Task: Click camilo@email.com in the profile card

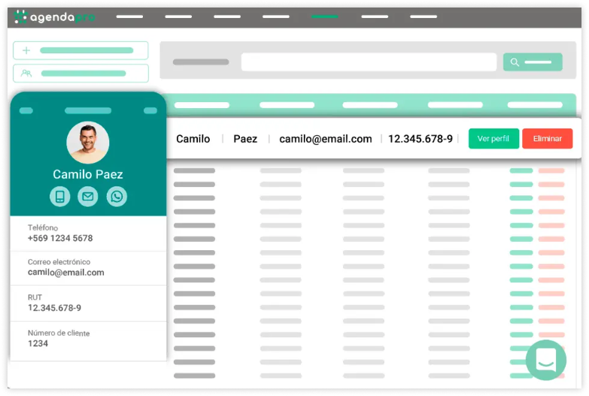Action: pyautogui.click(x=66, y=273)
